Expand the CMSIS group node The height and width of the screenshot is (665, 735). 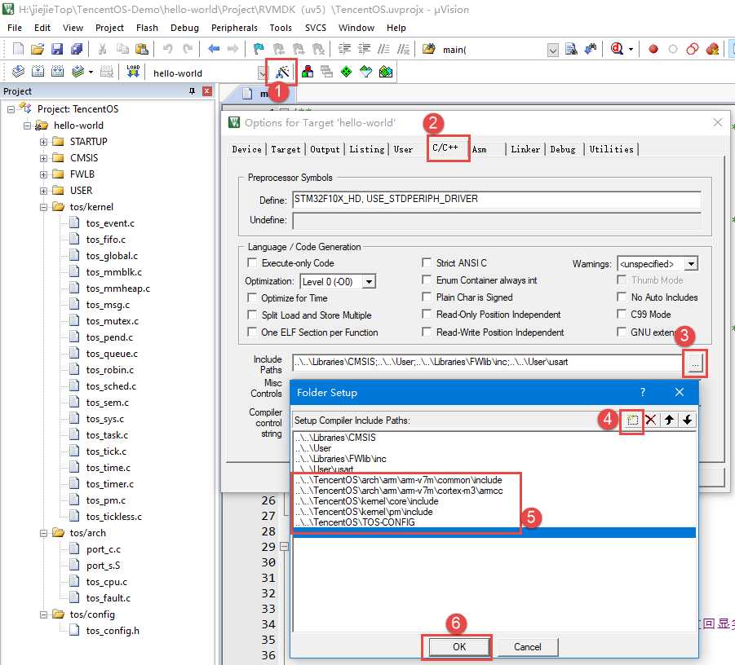pos(43,158)
